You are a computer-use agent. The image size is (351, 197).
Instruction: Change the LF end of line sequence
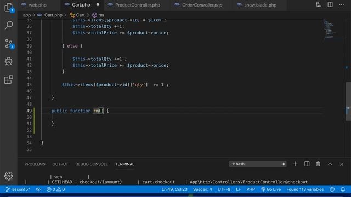(x=238, y=189)
